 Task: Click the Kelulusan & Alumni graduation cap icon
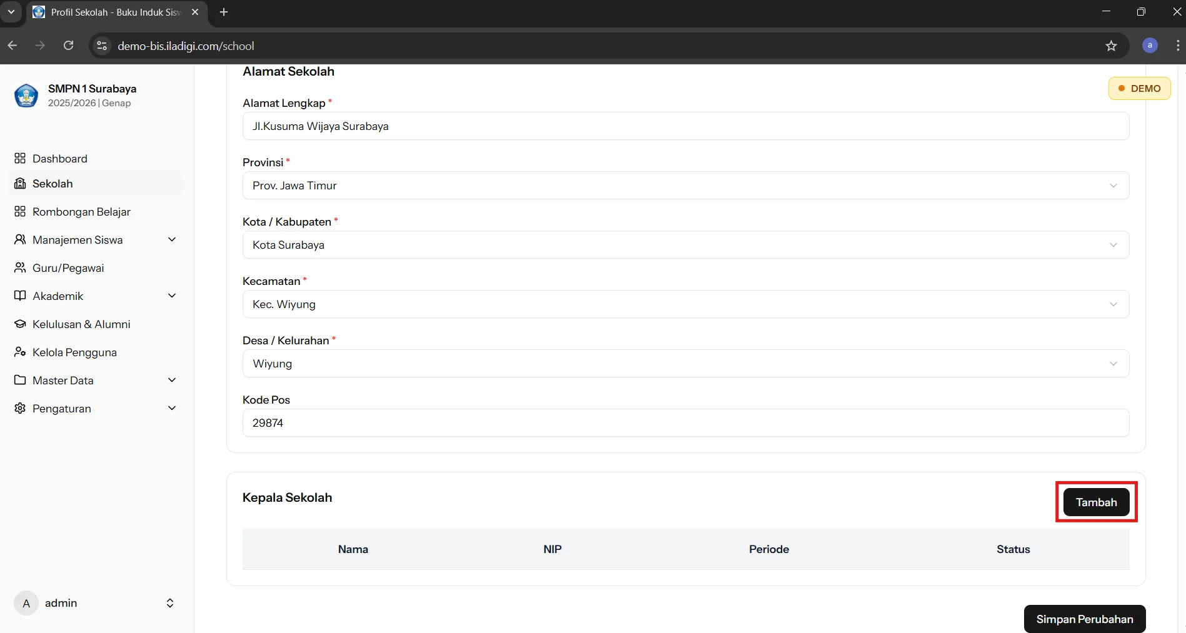(x=20, y=324)
